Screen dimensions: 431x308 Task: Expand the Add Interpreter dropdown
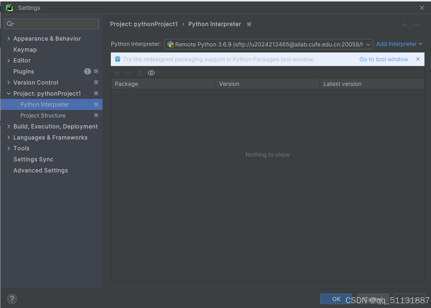(399, 44)
